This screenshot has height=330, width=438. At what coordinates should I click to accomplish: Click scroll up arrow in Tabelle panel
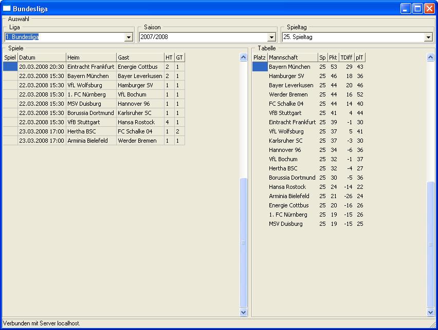430,57
